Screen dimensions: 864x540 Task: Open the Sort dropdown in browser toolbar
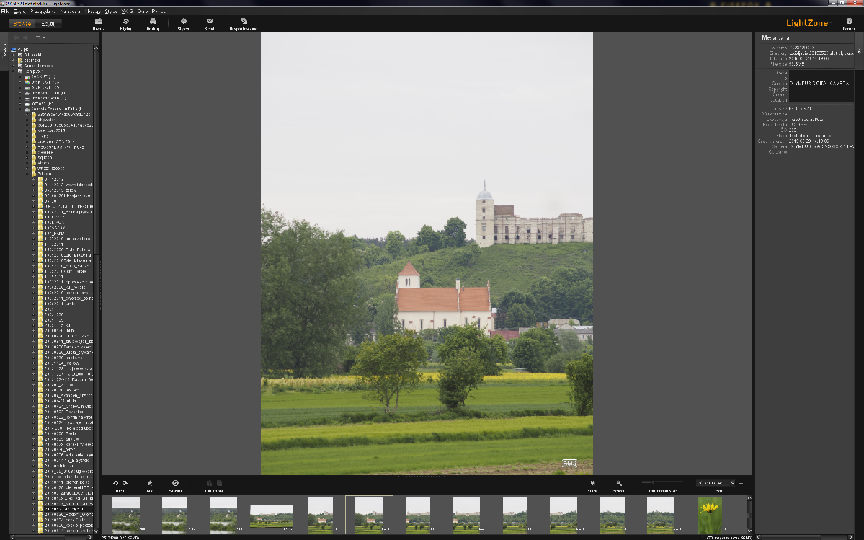tap(716, 482)
